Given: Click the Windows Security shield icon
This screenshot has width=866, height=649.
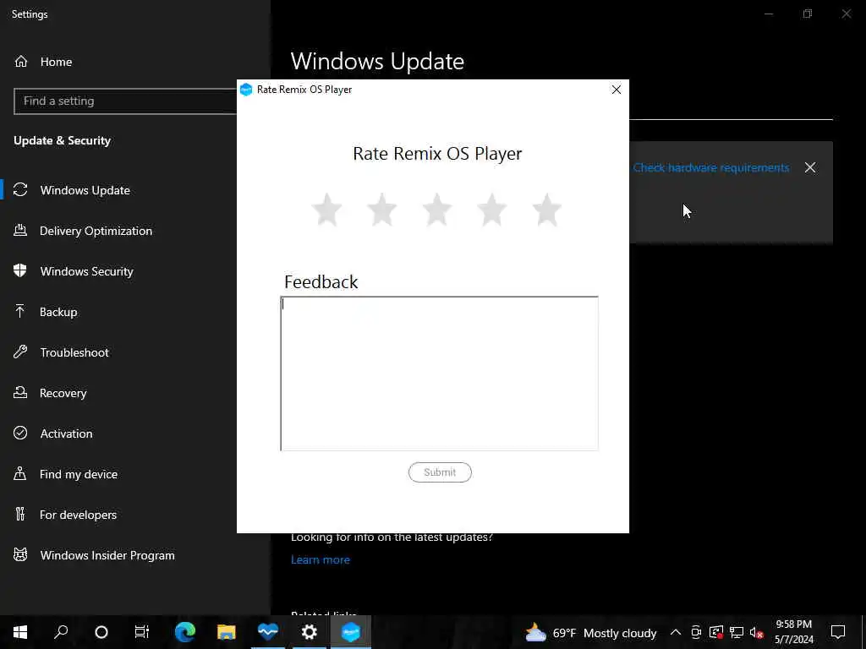Looking at the screenshot, I should pos(20,270).
